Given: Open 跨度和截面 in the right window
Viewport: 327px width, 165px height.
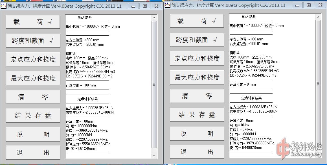Looking at the screenshot, I should (x=197, y=40).
